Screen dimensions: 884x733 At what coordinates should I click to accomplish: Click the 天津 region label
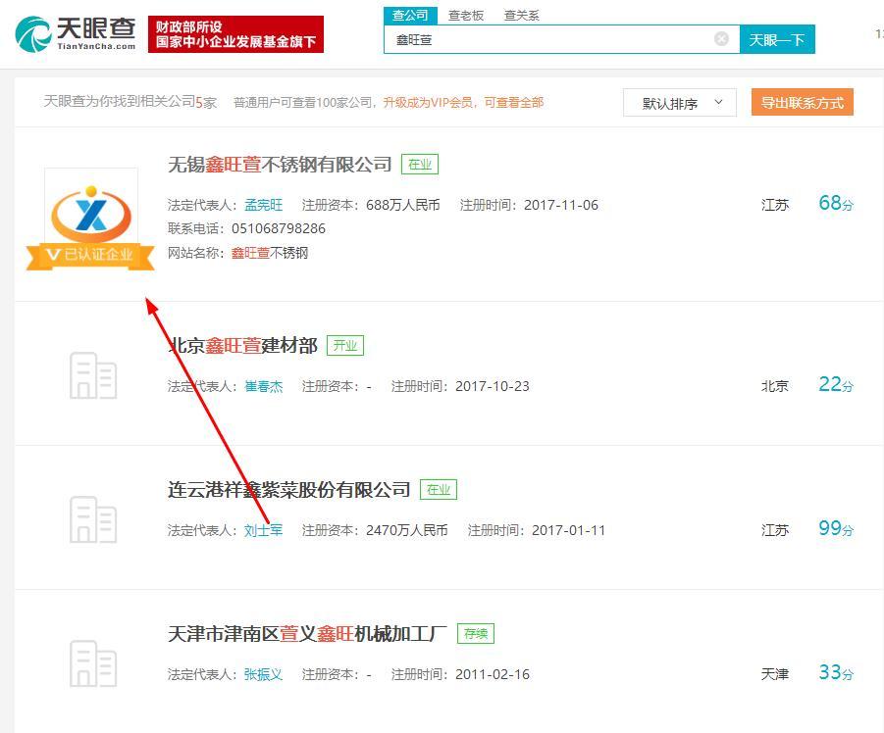[775, 674]
